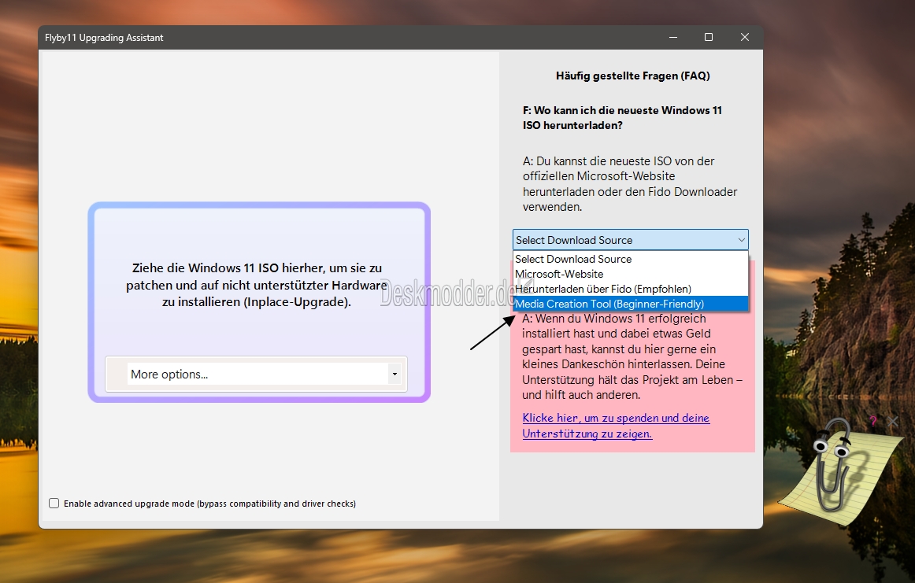
Task: Open Clippy's question mark help icon
Action: pos(873,421)
